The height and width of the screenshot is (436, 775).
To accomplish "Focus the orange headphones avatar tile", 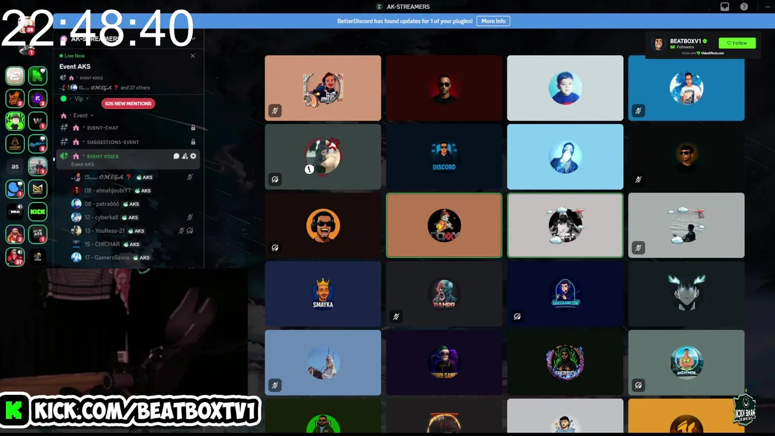I will click(x=323, y=225).
